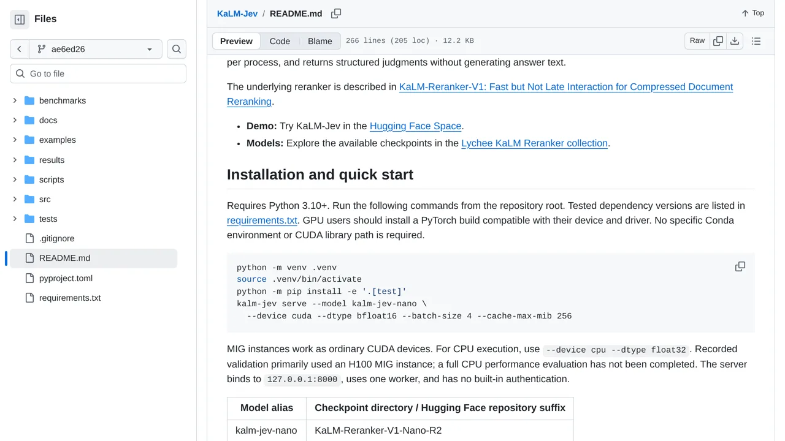Go back in the file tree
Viewport: 785px width, 441px height.
click(20, 49)
